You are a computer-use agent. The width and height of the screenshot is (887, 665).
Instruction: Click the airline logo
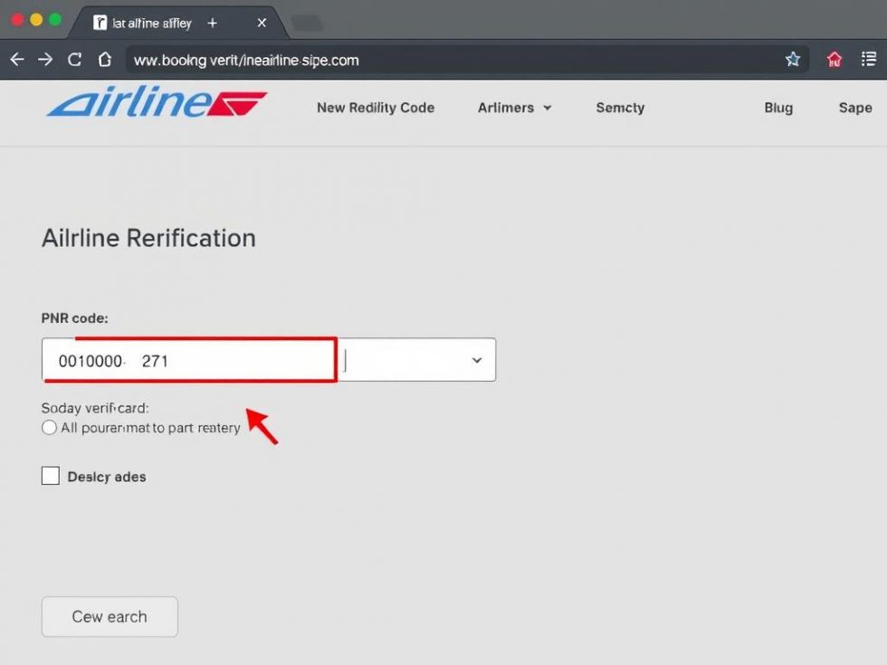(x=154, y=106)
